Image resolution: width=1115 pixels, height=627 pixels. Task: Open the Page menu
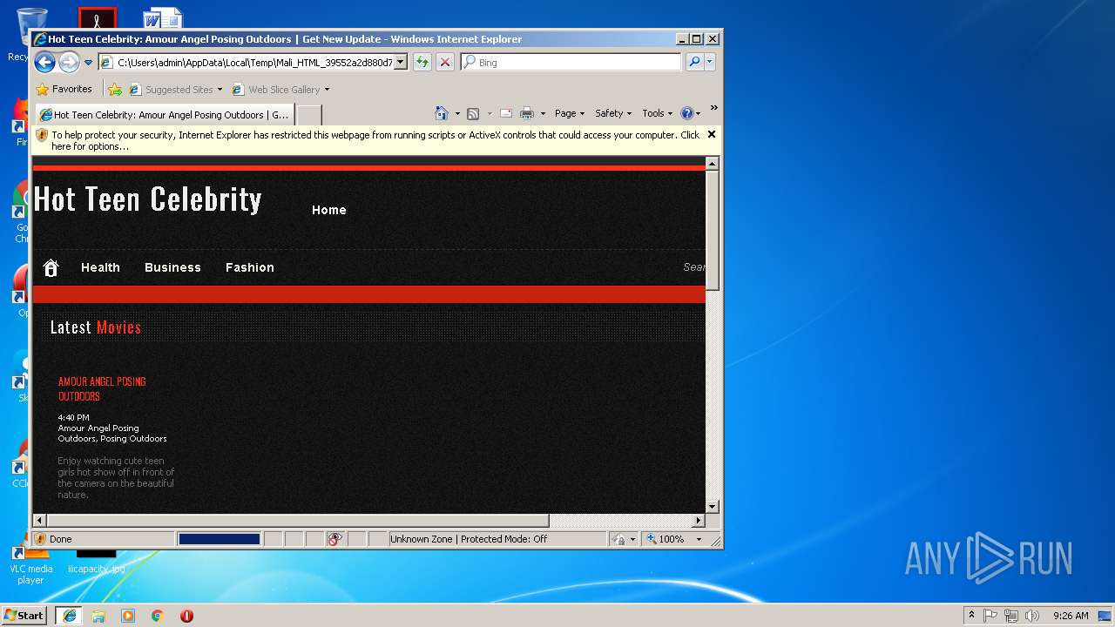570,113
